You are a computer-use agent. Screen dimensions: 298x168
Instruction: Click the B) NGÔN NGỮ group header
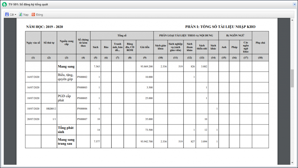point(235,35)
